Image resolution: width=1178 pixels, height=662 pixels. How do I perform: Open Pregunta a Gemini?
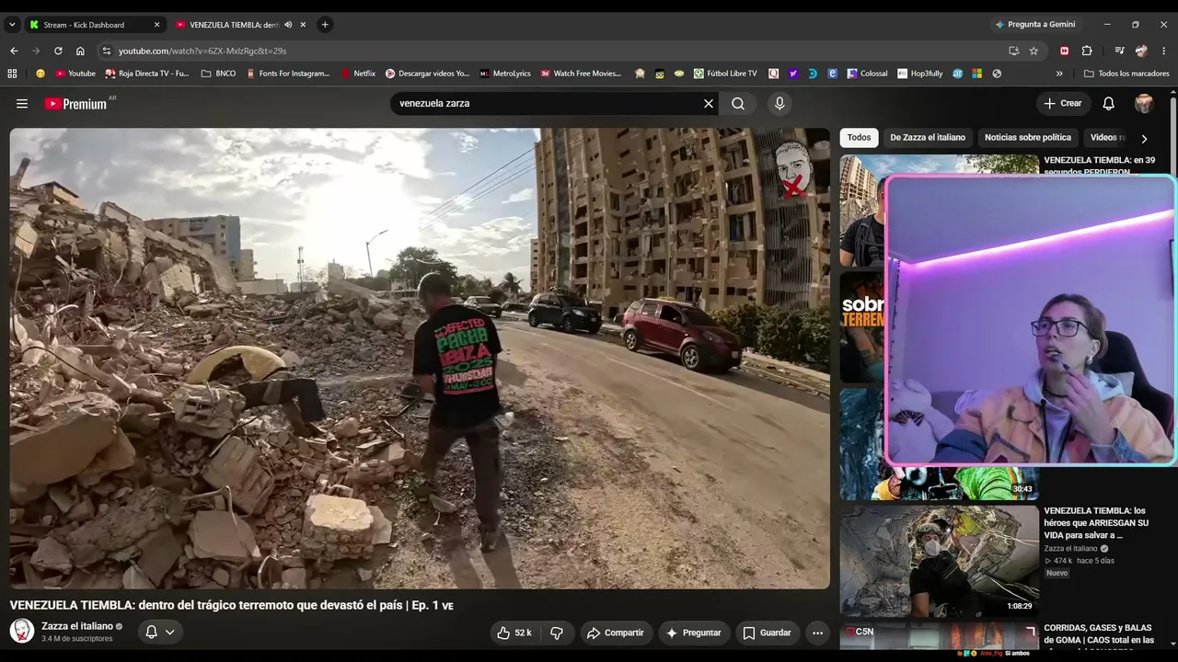point(1034,25)
